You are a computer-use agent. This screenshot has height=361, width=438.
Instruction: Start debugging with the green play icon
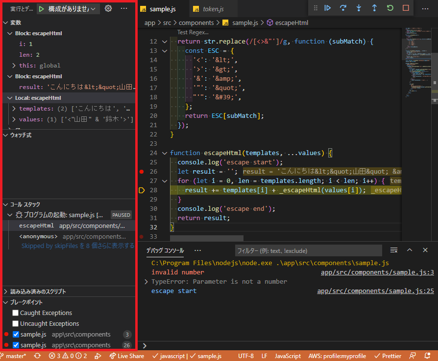point(42,9)
